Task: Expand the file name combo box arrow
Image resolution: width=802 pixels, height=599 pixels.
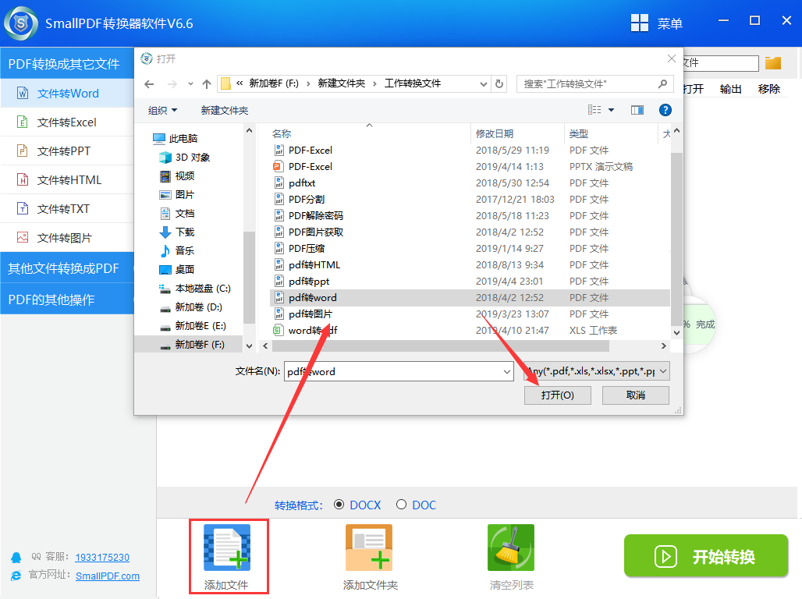Action: tap(507, 372)
